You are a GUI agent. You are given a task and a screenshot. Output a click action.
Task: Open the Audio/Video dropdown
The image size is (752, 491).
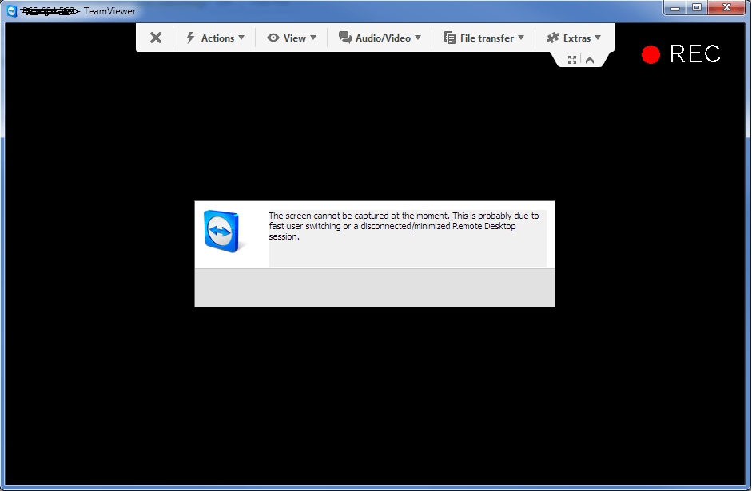[380, 38]
